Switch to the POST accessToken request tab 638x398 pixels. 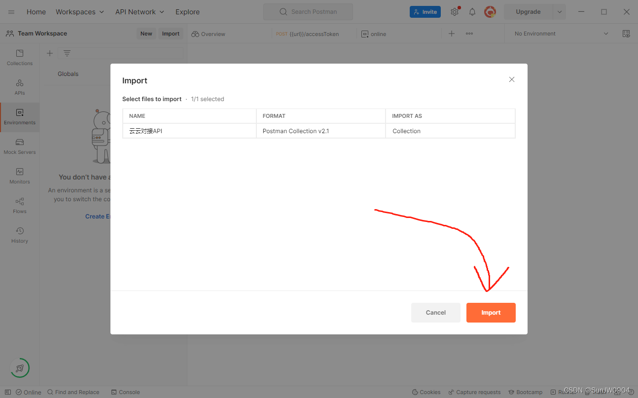point(307,34)
